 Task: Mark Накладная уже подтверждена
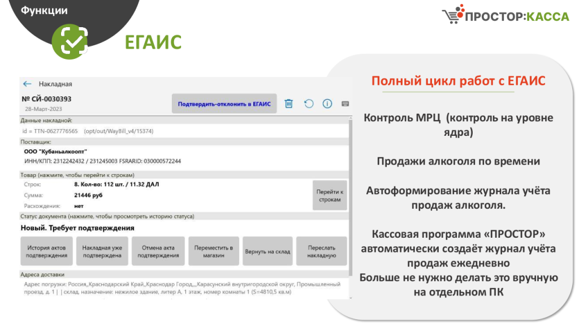[x=102, y=251]
